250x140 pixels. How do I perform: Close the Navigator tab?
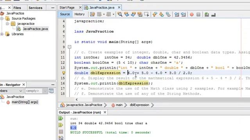coord(23,85)
